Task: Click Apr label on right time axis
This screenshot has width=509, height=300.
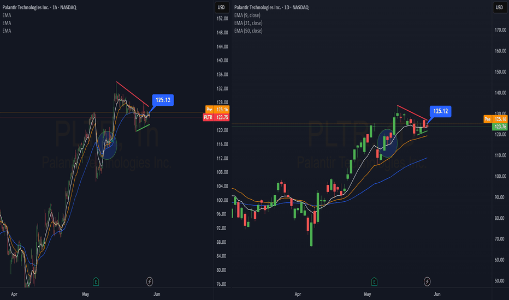Action: pyautogui.click(x=298, y=294)
